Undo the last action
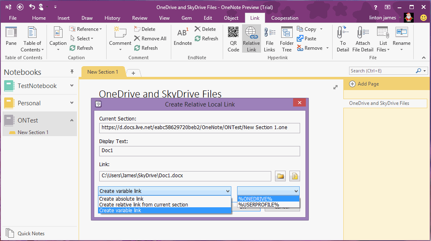The width and height of the screenshot is (431, 241). tap(32, 7)
